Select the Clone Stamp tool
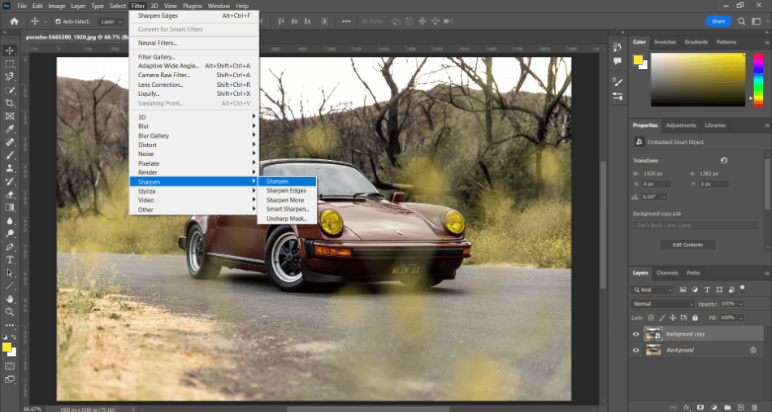Viewport: 772px width, 412px height. (10, 168)
